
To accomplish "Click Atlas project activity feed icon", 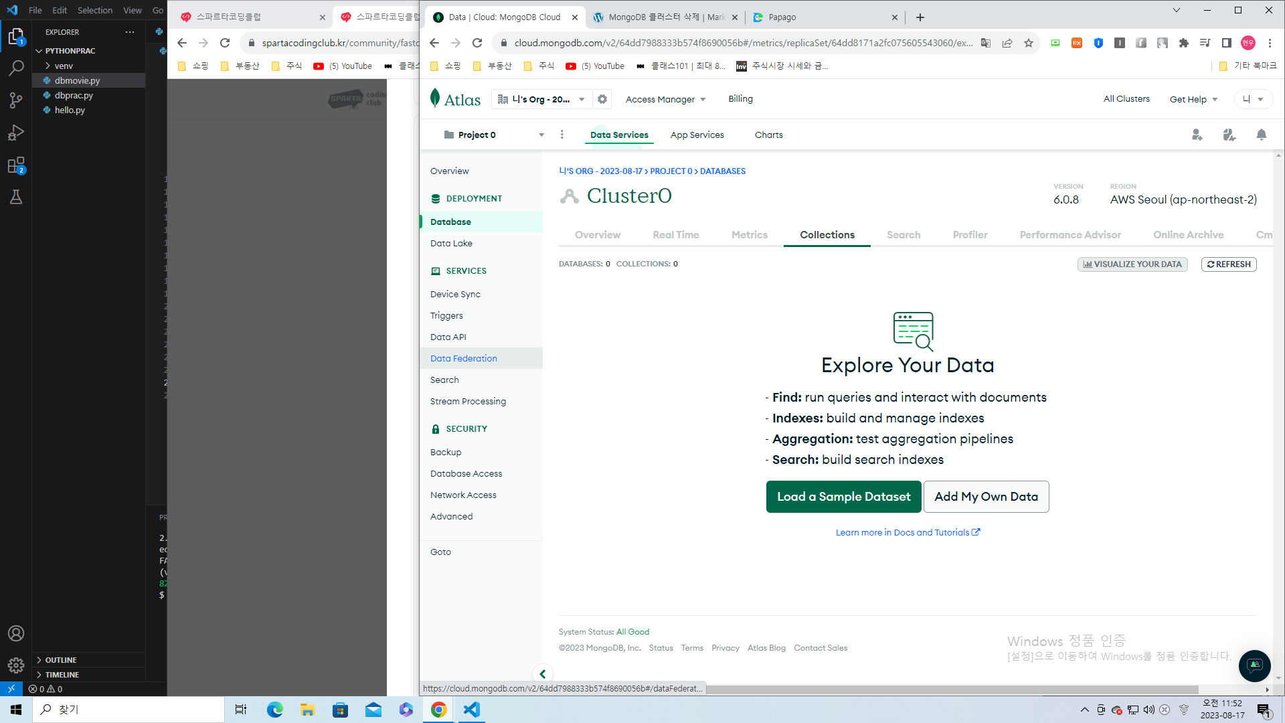I will pos(1229,135).
